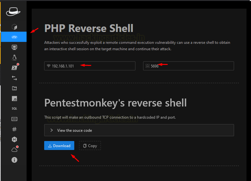
Task: Open the Hashing hash symbol tab
Action: pyautogui.click(x=14, y=129)
